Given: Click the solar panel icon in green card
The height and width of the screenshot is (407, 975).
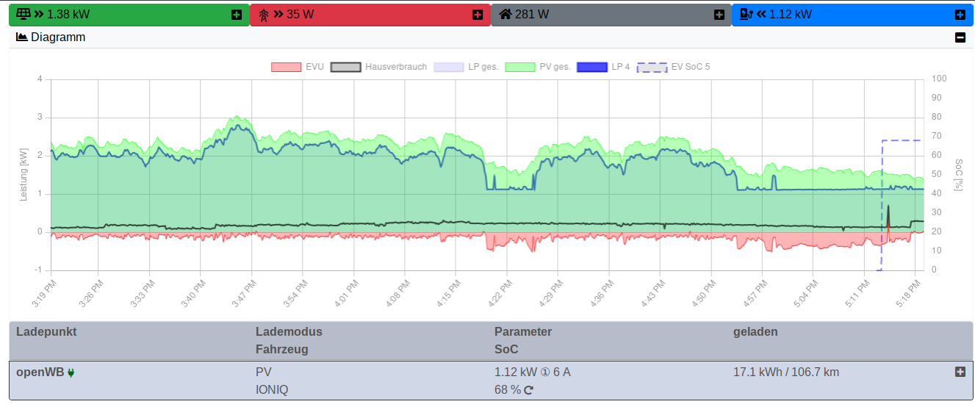Looking at the screenshot, I should tap(24, 14).
